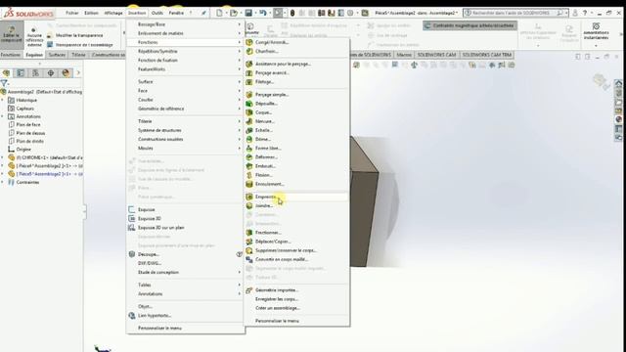
Task: Click the feature tree filter icon
Action: (x=4, y=83)
